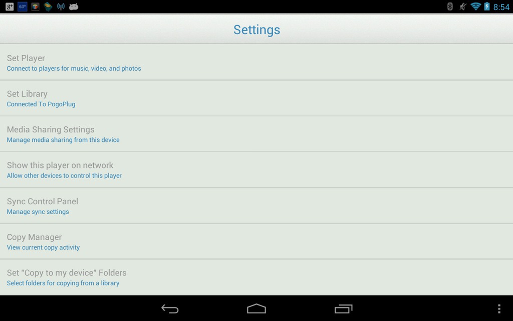Tap the Android back navigation button
Screen dimensions: 513x321
click(x=170, y=308)
